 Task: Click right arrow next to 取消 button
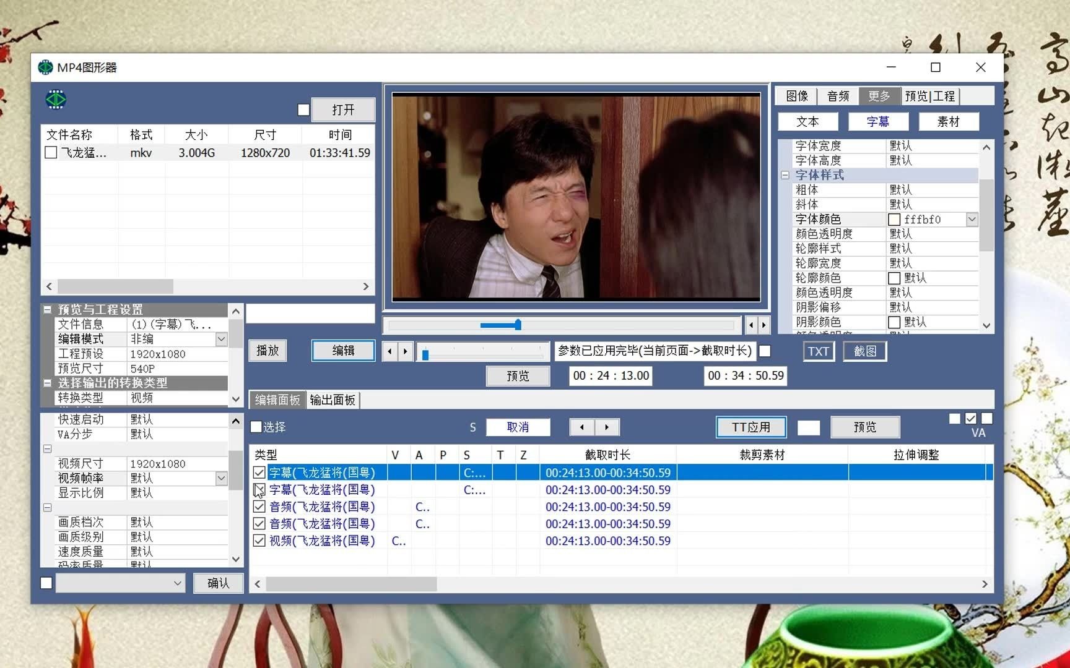[x=607, y=427]
